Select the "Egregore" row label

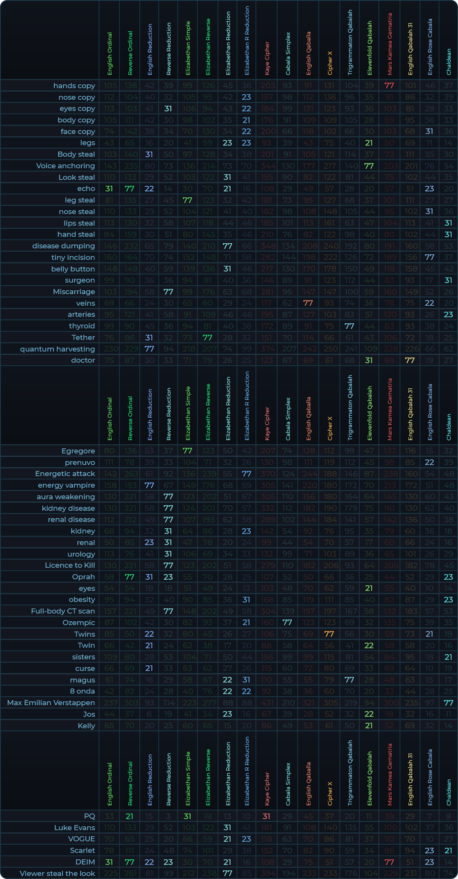78,451
